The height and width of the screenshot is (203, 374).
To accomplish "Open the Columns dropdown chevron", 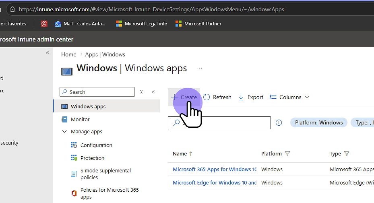I will [x=307, y=97].
